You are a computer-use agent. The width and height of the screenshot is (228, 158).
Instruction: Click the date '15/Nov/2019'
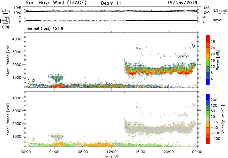coord(182,3)
